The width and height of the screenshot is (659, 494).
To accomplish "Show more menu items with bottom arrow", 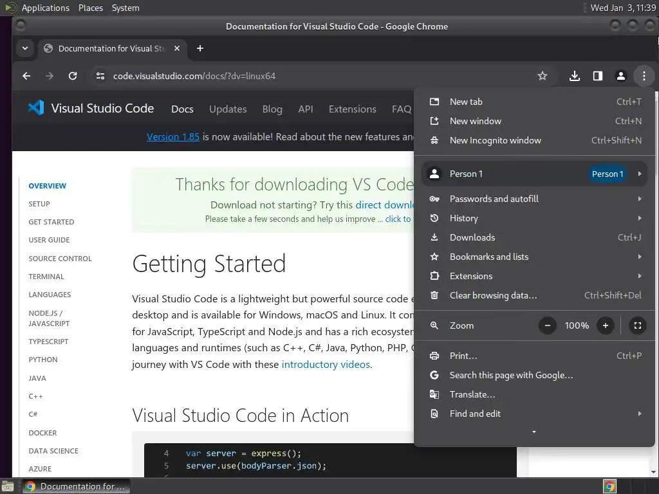I will click(534, 432).
